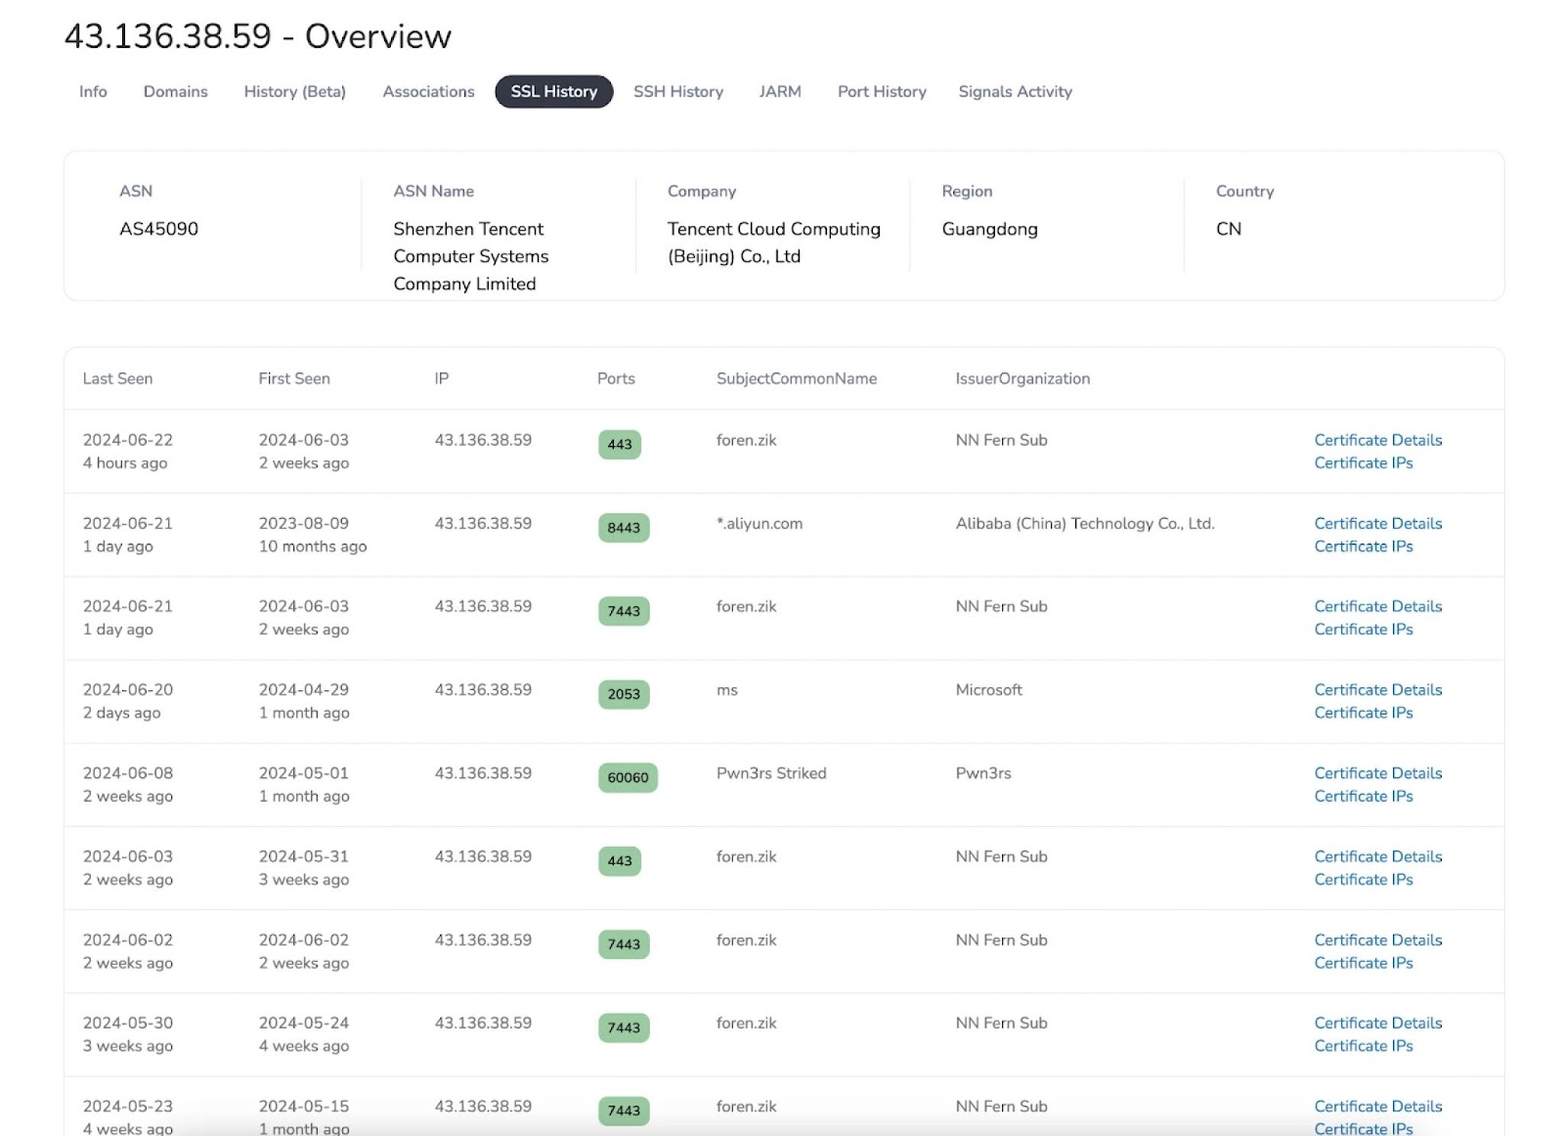This screenshot has width=1564, height=1136.
Task: View Certificate IPs for 2024-05-30 row
Action: pyautogui.click(x=1364, y=1046)
